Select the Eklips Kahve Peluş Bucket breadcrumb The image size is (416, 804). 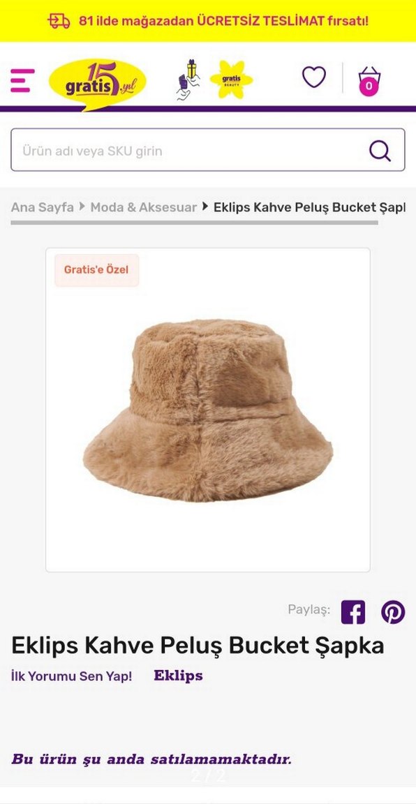309,207
